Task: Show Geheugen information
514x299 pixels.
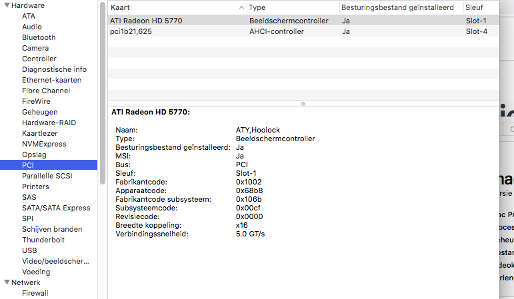Action: [x=39, y=112]
